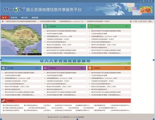Click the calendar icon beside today's date
This screenshot has width=155, height=120.
point(131,21)
